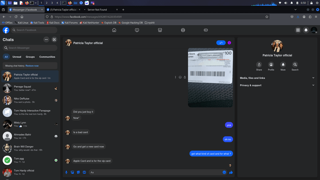The height and width of the screenshot is (180, 320).
Task: Expand Privacy & support section
Action: tap(277, 85)
